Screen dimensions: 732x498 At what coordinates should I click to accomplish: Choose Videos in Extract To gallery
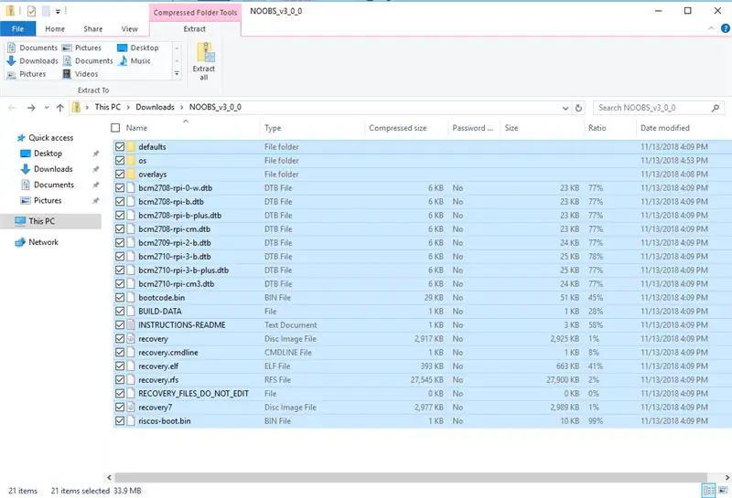click(x=81, y=74)
